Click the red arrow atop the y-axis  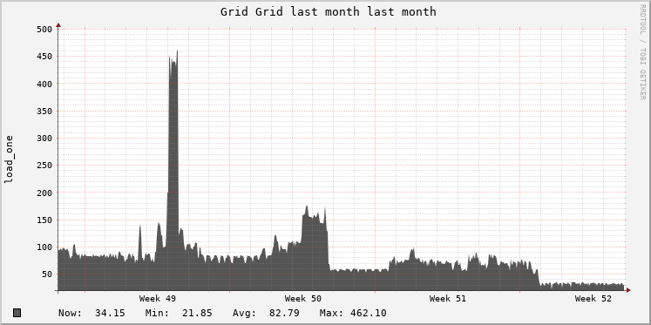58,26
